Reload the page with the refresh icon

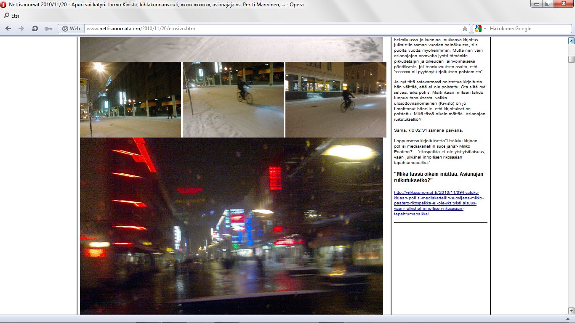coord(35,29)
